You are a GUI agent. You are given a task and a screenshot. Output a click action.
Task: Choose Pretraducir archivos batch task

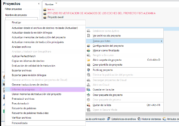click(45, 99)
